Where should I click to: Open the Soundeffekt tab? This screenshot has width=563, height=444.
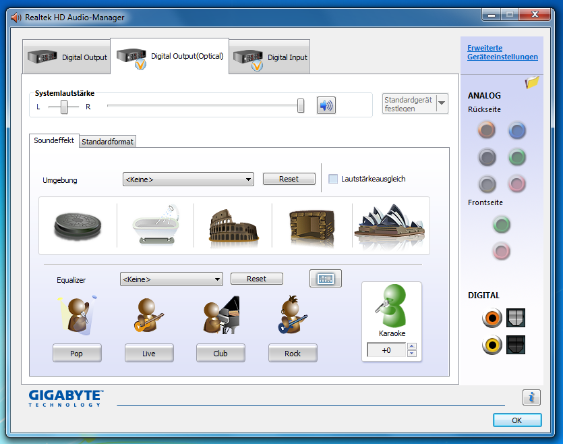click(x=54, y=140)
